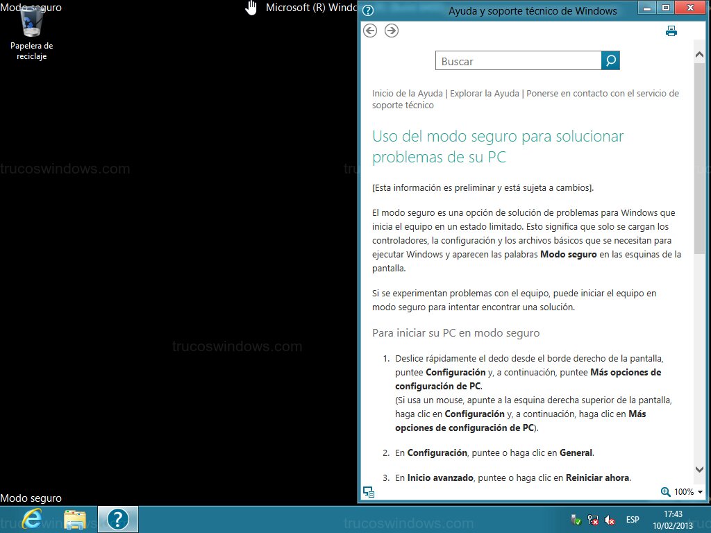Open Help and Support from the taskbar
This screenshot has height=533, width=711.
coord(118,518)
